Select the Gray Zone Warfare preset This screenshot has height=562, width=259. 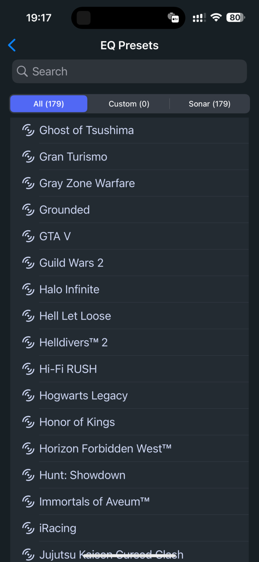tap(87, 183)
